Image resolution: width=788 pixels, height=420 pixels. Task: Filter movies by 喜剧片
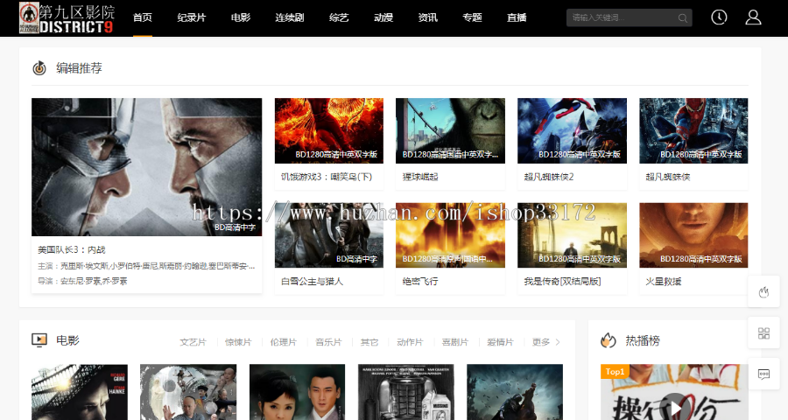455,342
